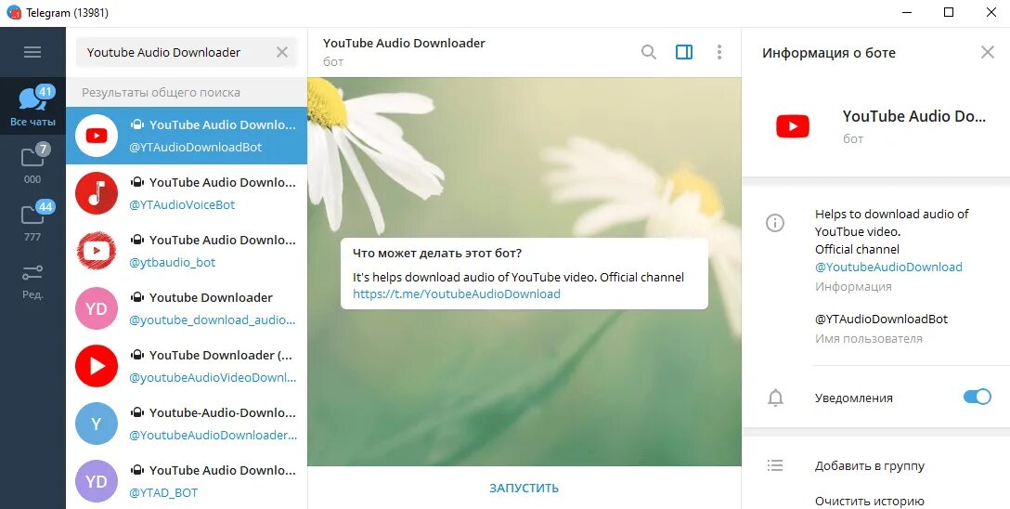The width and height of the screenshot is (1010, 509).
Task: Minimize the Telegram window
Action: click(x=906, y=13)
